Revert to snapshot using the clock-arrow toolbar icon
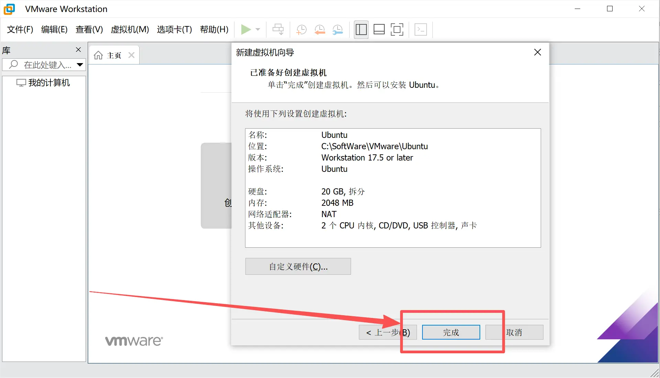Viewport: 660px width, 378px height. pos(320,29)
